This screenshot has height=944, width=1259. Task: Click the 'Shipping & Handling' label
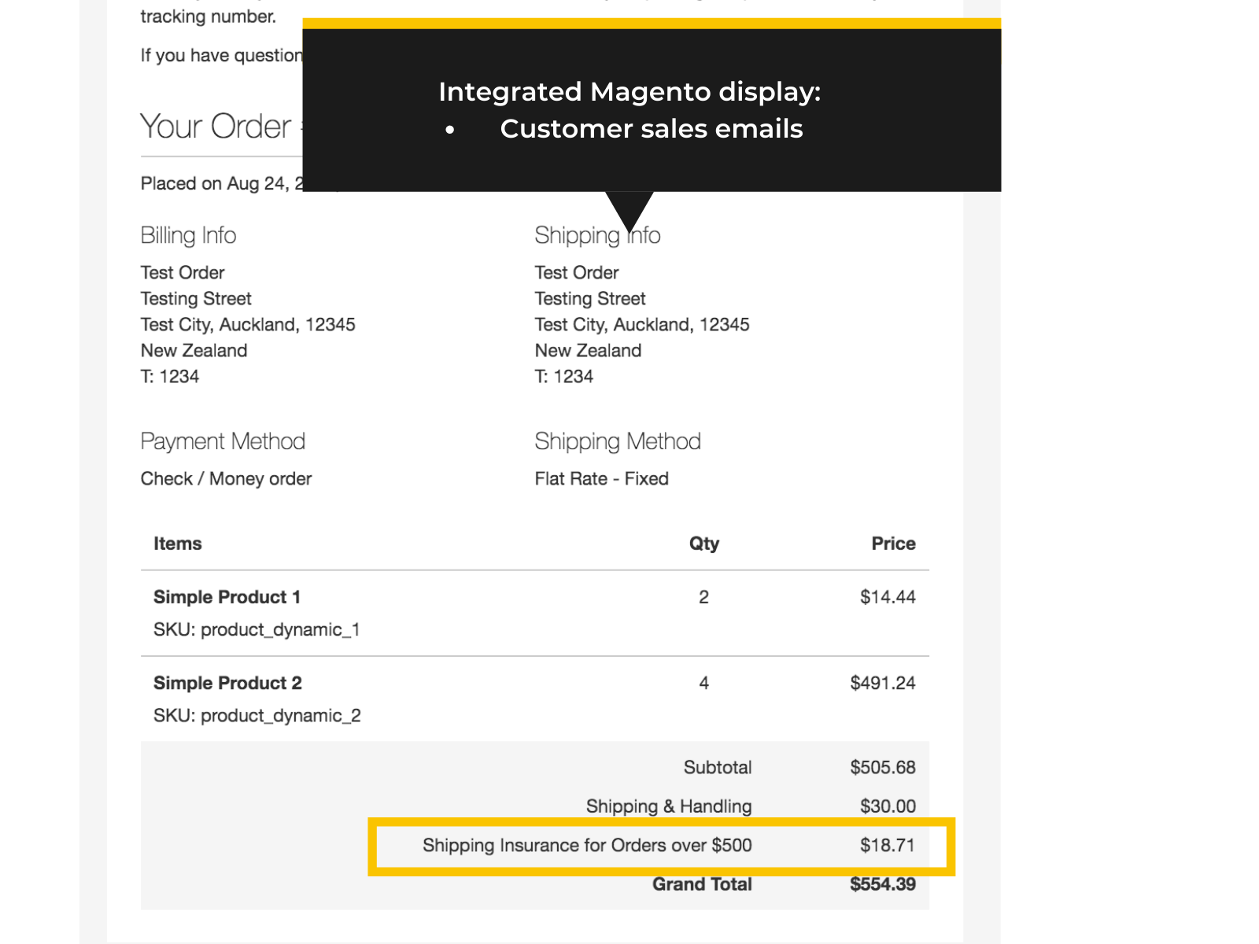(668, 806)
